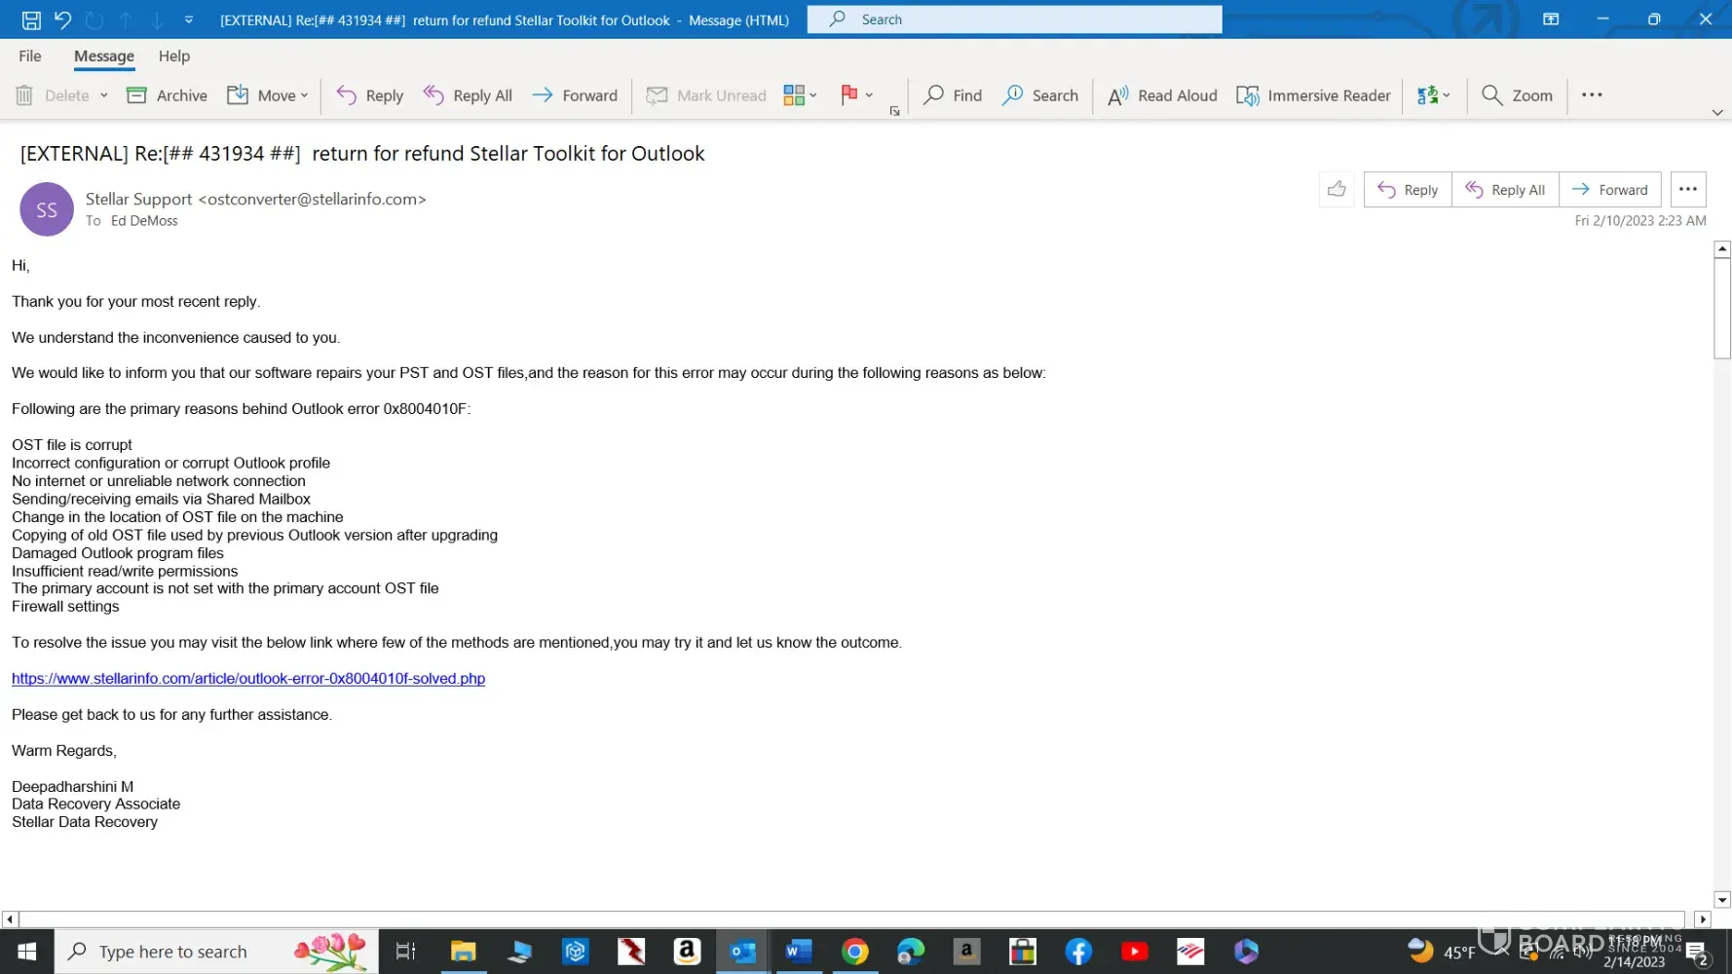Viewport: 1732px width, 974px height.
Task: Open File Explorer from the taskbar
Action: coord(463,952)
